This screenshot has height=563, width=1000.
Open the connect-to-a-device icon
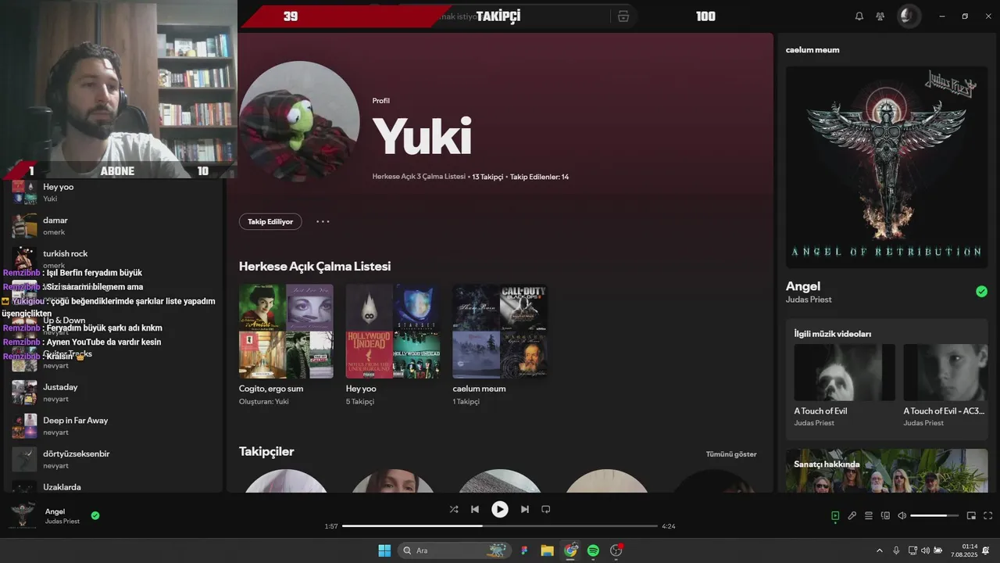pos(885,516)
